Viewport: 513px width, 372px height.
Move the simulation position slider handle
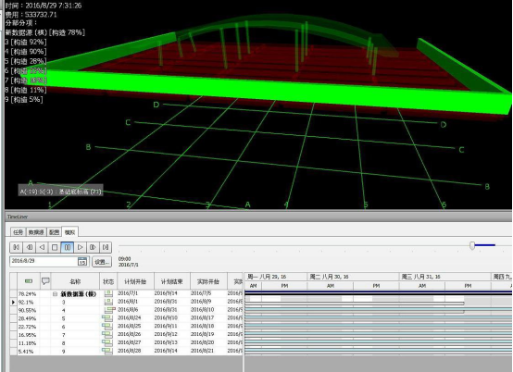[472, 245]
